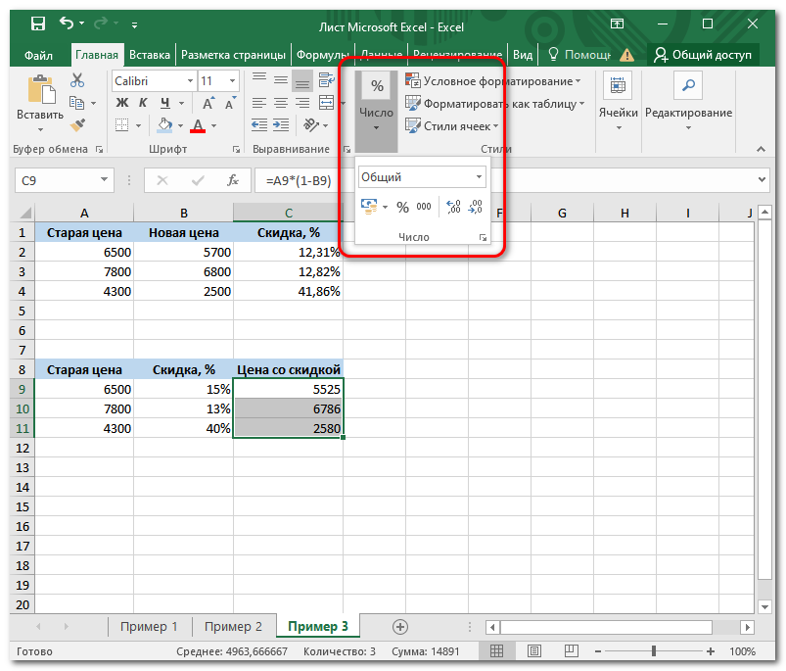Switch to sheet tab Пример 1

tap(149, 627)
